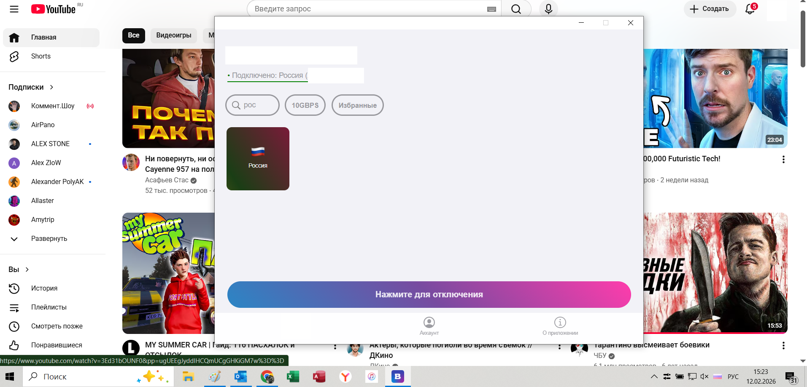Expand the Вы section chevron
Viewport: 807px width, 387px height.
click(27, 270)
